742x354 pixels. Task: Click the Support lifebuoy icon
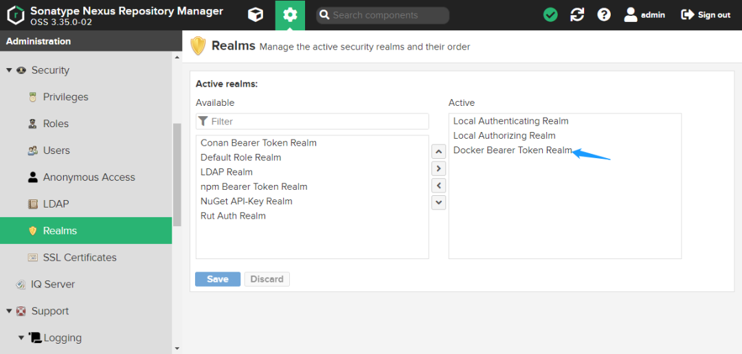[21, 311]
